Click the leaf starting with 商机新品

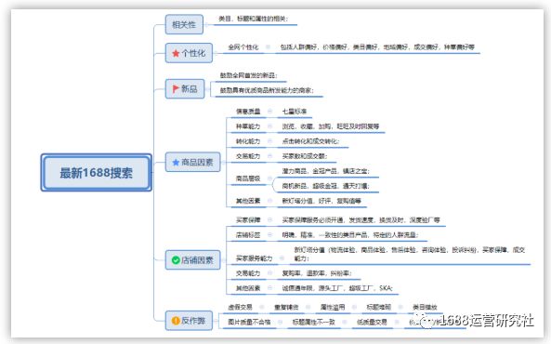[x=326, y=186]
